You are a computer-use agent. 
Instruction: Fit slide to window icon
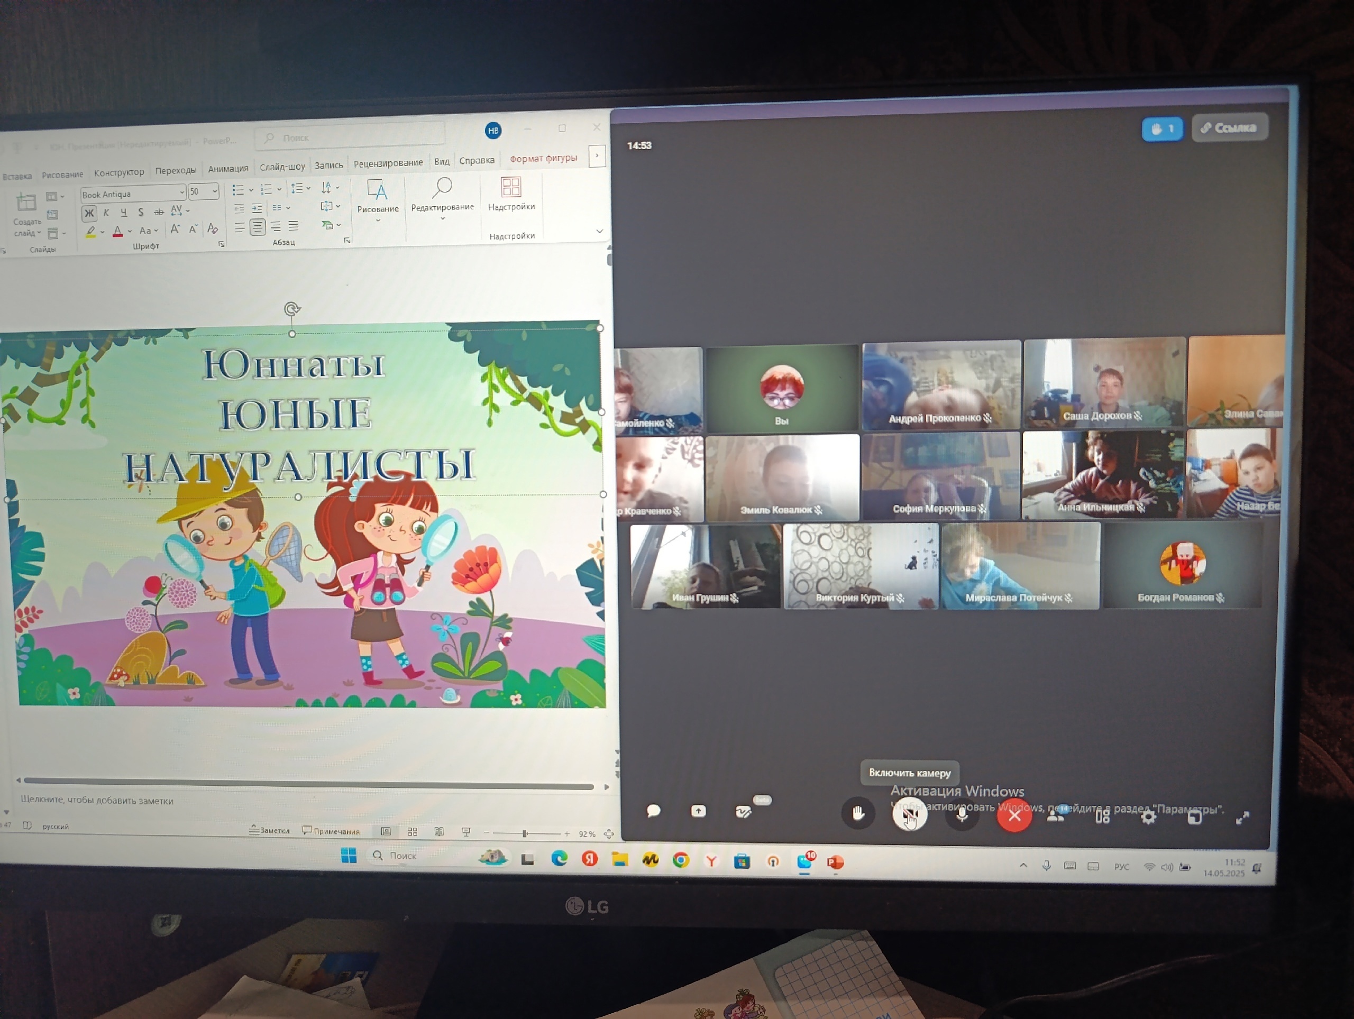tap(609, 833)
